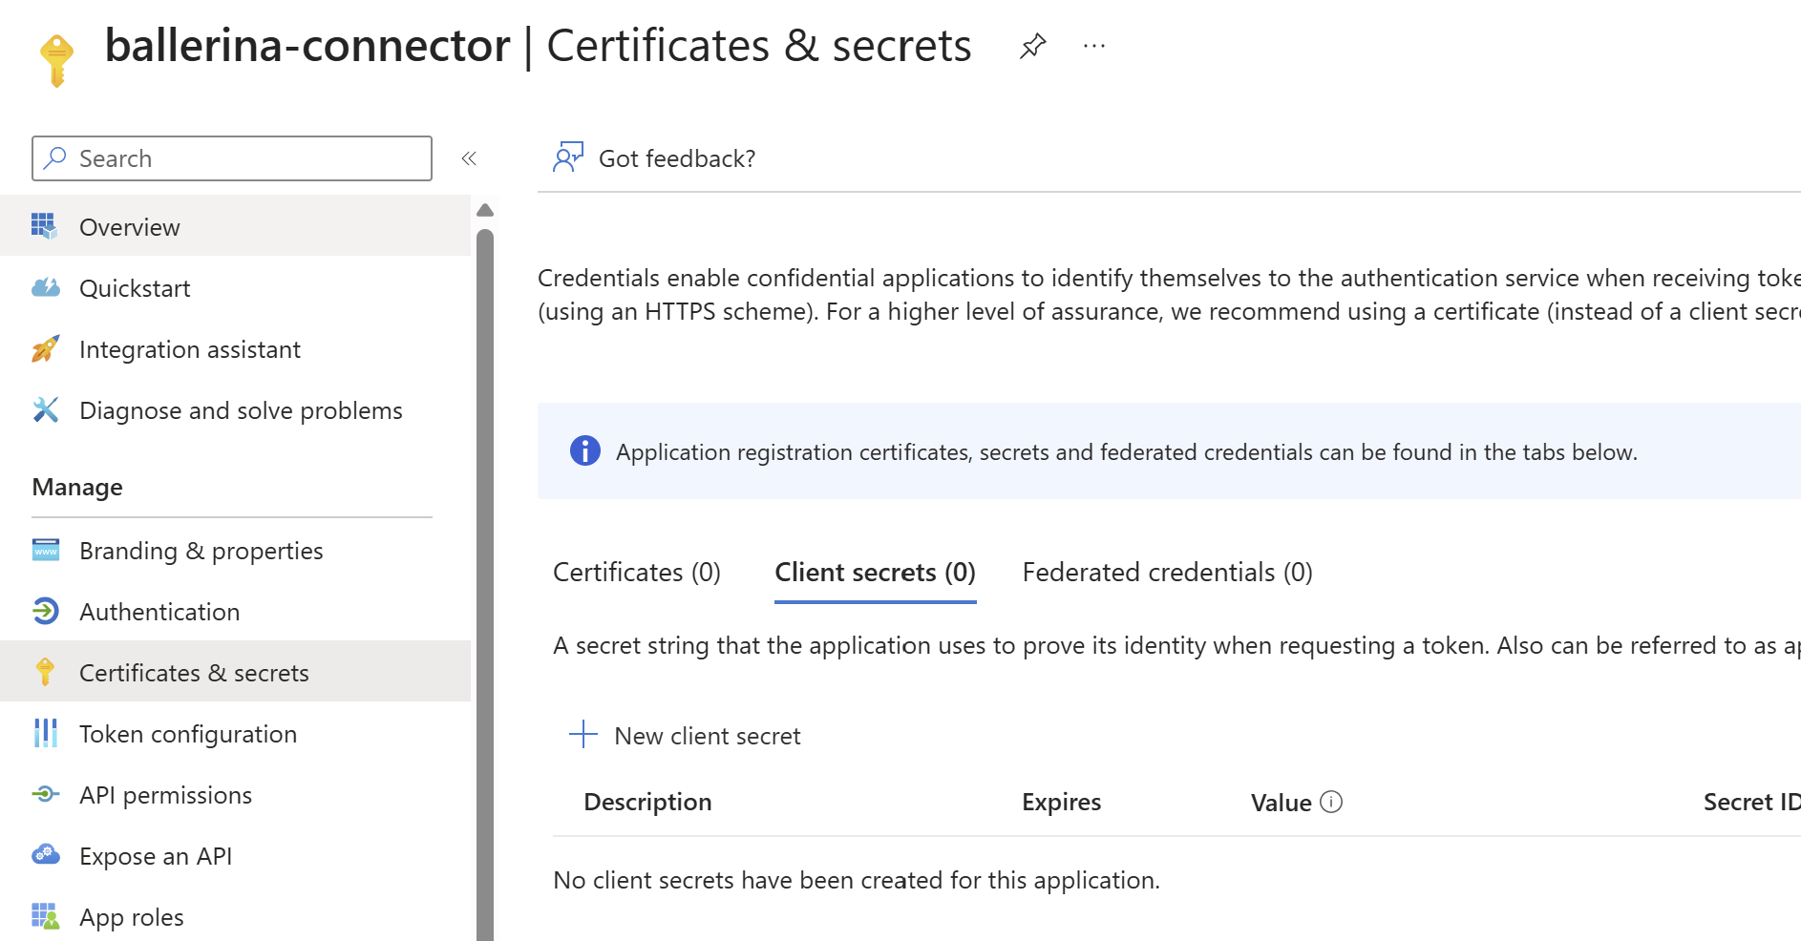Pin the ballerina-connector blade
This screenshot has width=1801, height=941.
[1032, 46]
